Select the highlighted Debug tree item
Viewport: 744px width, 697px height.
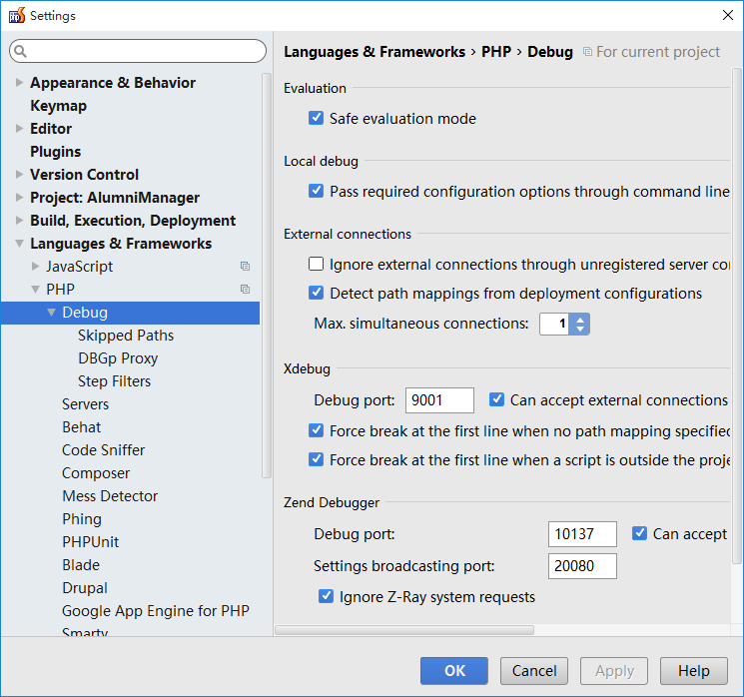click(x=130, y=313)
